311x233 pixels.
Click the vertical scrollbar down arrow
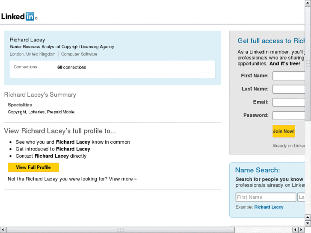[x=308, y=223]
